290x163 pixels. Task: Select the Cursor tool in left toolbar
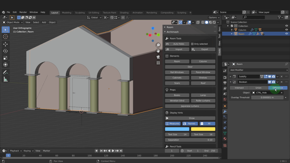click(5, 37)
